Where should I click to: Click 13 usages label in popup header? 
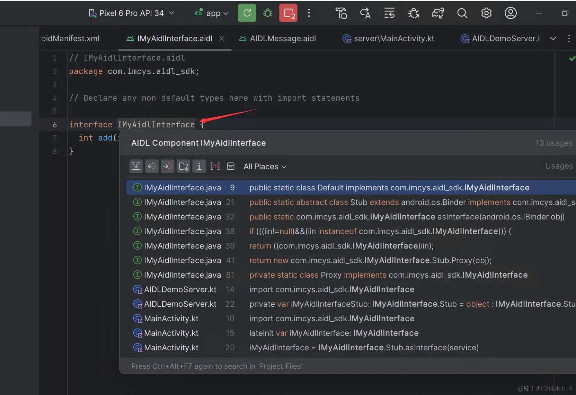pos(554,143)
